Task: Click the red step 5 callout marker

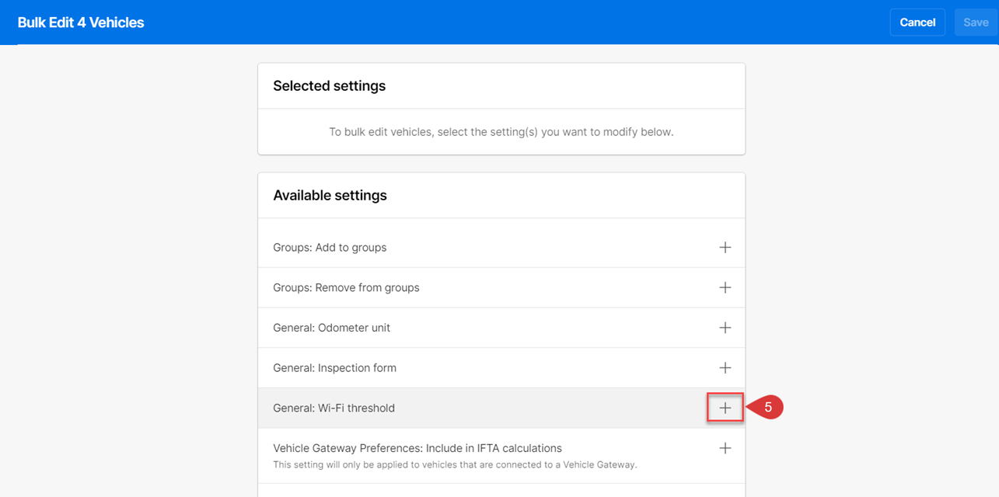Action: point(765,407)
